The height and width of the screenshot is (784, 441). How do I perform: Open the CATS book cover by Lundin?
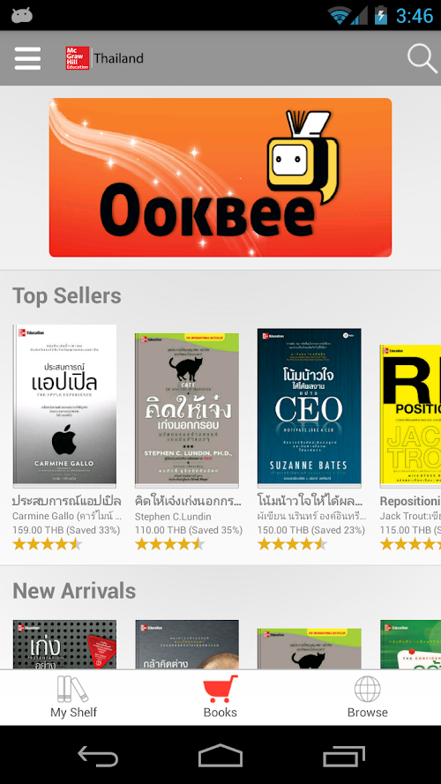(x=186, y=410)
